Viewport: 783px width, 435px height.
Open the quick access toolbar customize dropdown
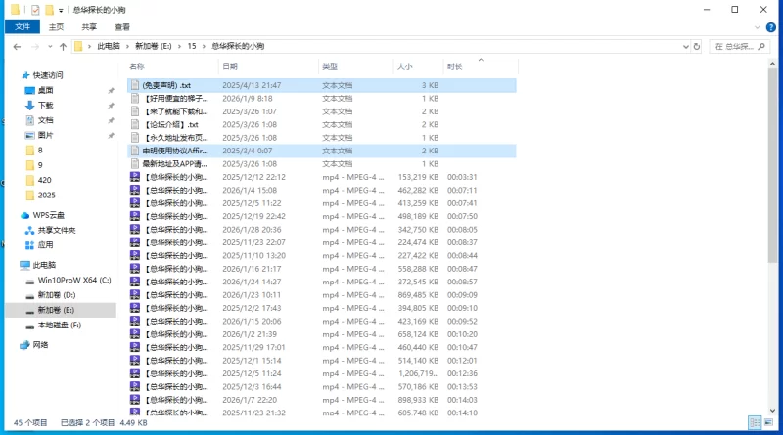pos(63,10)
